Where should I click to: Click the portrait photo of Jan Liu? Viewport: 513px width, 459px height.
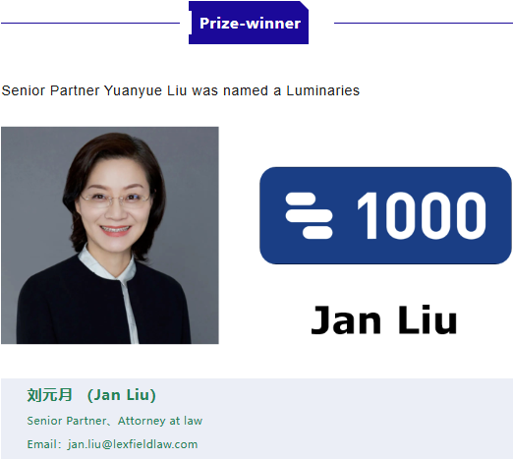click(x=110, y=235)
